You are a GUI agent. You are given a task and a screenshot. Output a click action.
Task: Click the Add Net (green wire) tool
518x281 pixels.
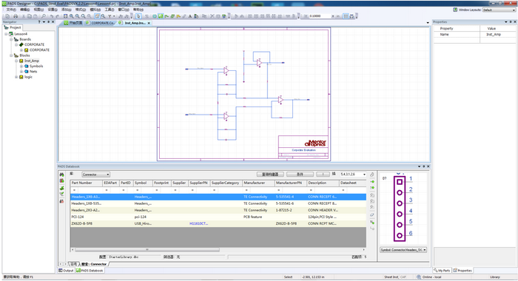[x=166, y=16]
